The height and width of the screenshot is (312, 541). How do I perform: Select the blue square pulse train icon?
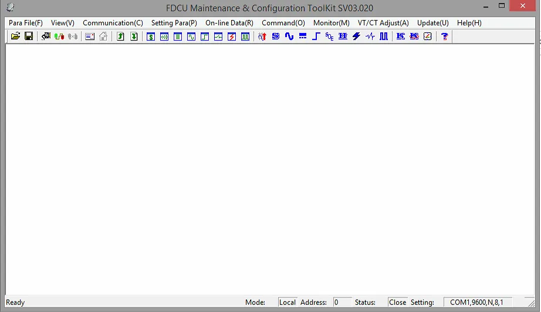(x=384, y=36)
